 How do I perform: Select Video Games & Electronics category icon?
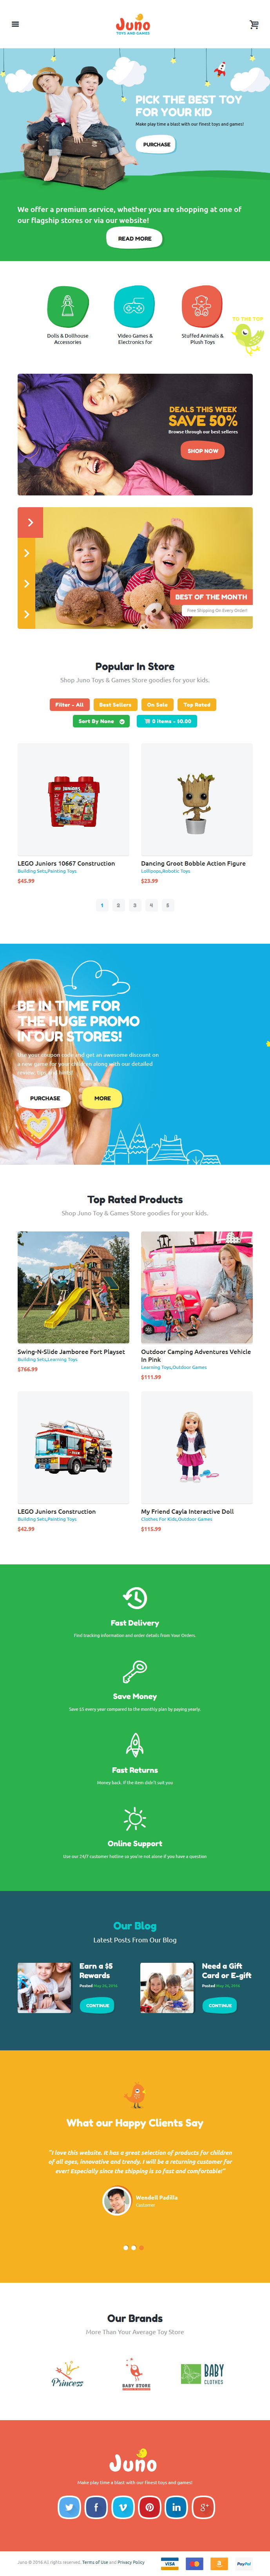[x=135, y=305]
